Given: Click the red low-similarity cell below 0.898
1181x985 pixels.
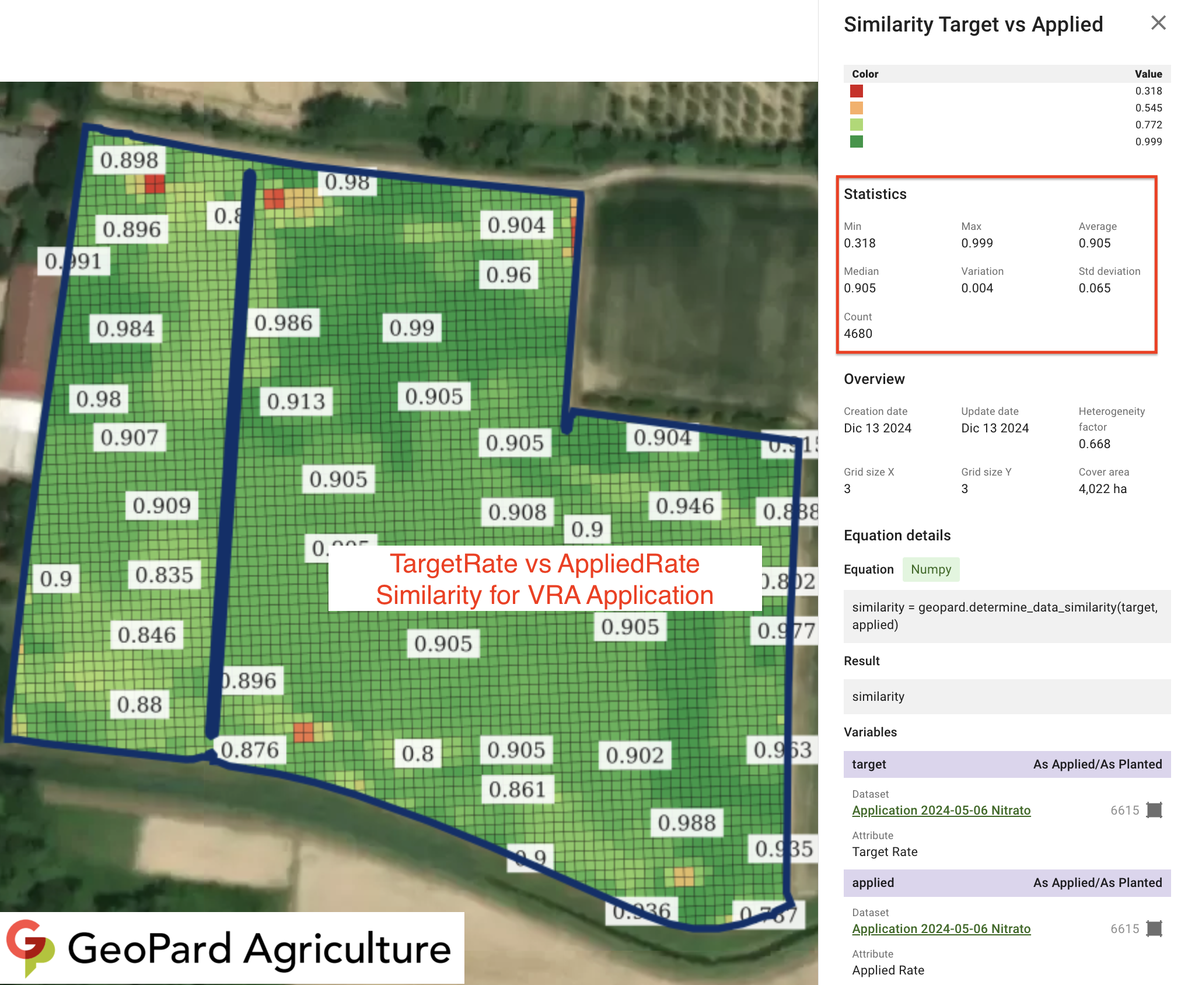Looking at the screenshot, I should tap(155, 184).
